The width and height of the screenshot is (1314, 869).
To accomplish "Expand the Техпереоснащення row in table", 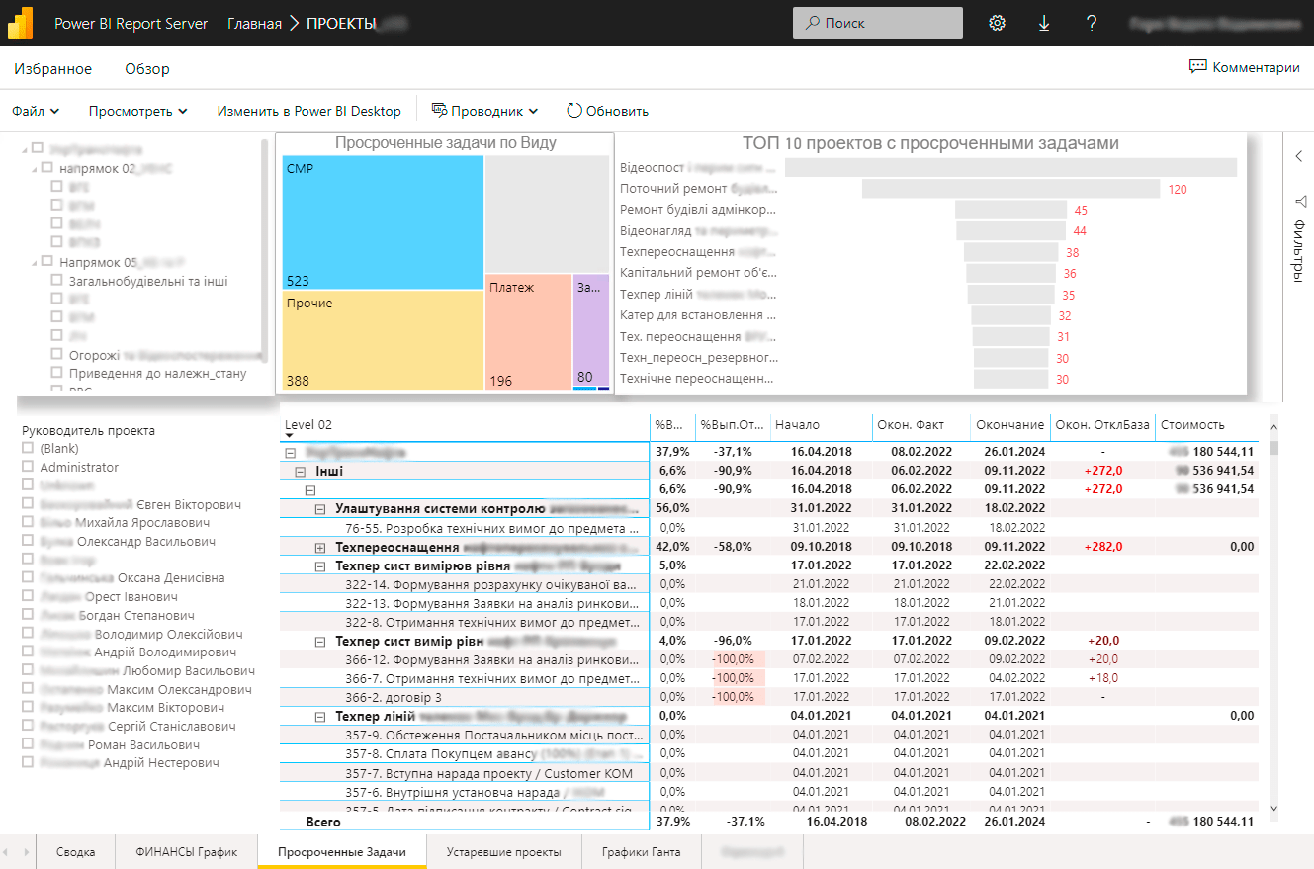I will click(320, 547).
